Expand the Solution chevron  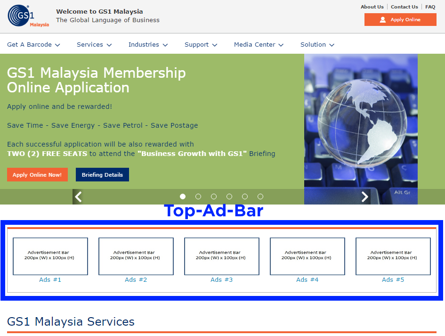(332, 45)
